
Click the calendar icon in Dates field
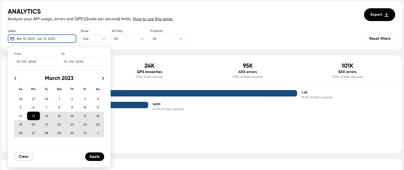tap(12, 39)
